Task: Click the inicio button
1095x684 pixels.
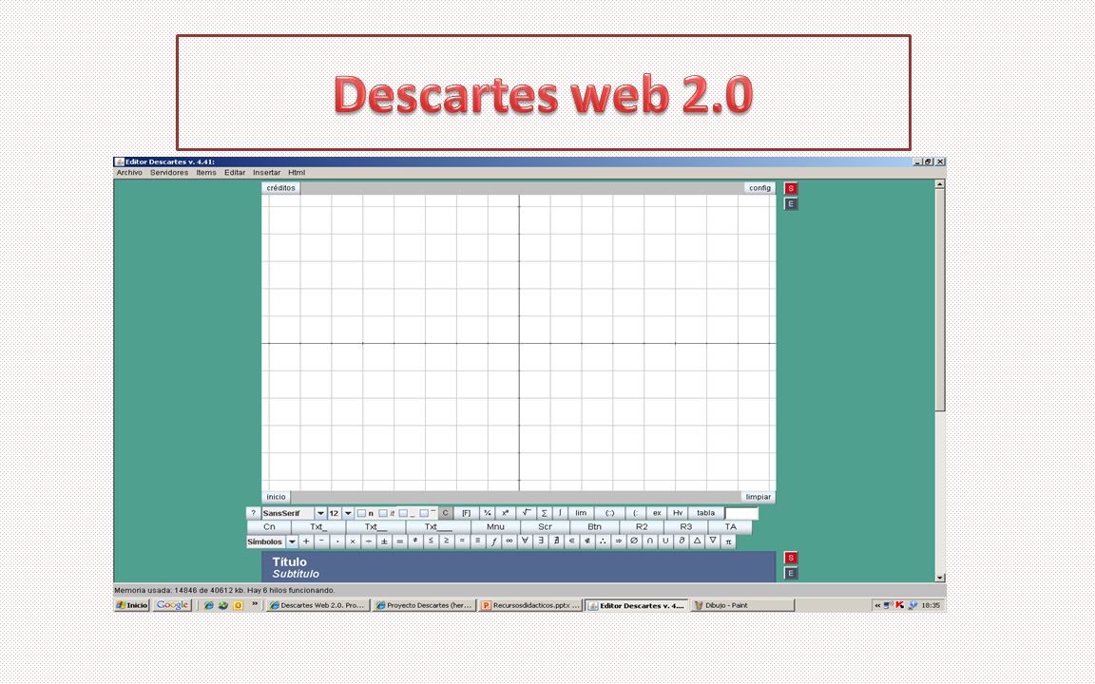Action: [276, 497]
